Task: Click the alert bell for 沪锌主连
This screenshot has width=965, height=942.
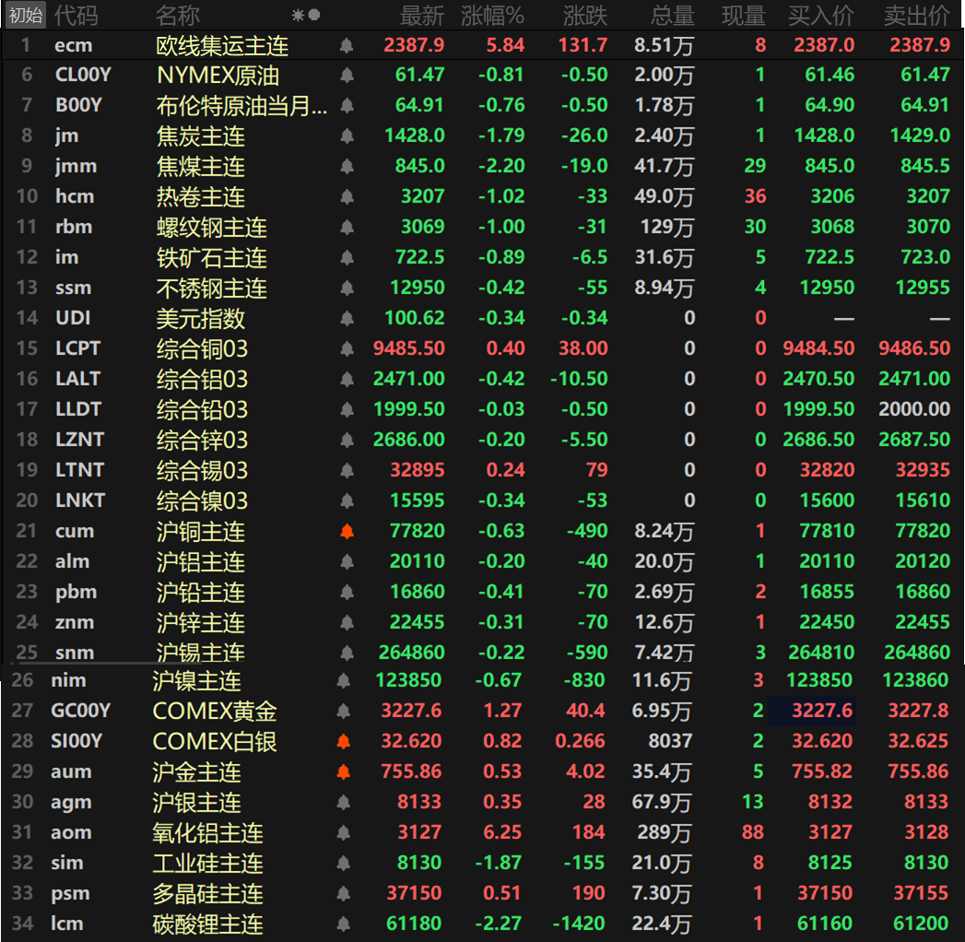Action: click(347, 623)
